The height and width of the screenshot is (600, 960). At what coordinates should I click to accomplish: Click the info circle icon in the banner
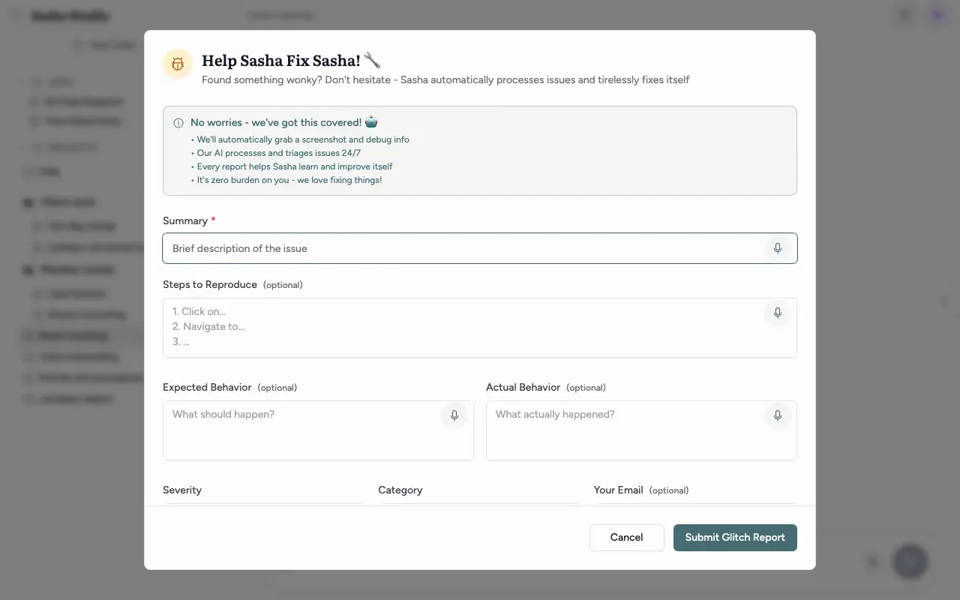(x=178, y=123)
